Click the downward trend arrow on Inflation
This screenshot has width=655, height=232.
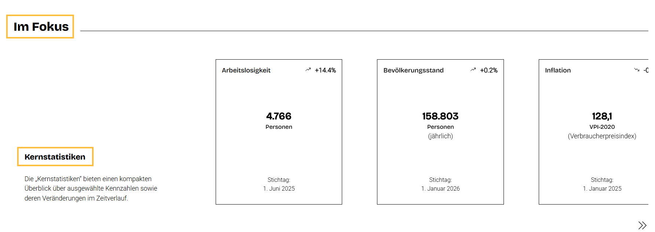pos(637,70)
